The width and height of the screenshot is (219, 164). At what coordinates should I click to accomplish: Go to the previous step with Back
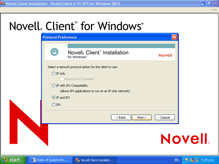coord(121,118)
